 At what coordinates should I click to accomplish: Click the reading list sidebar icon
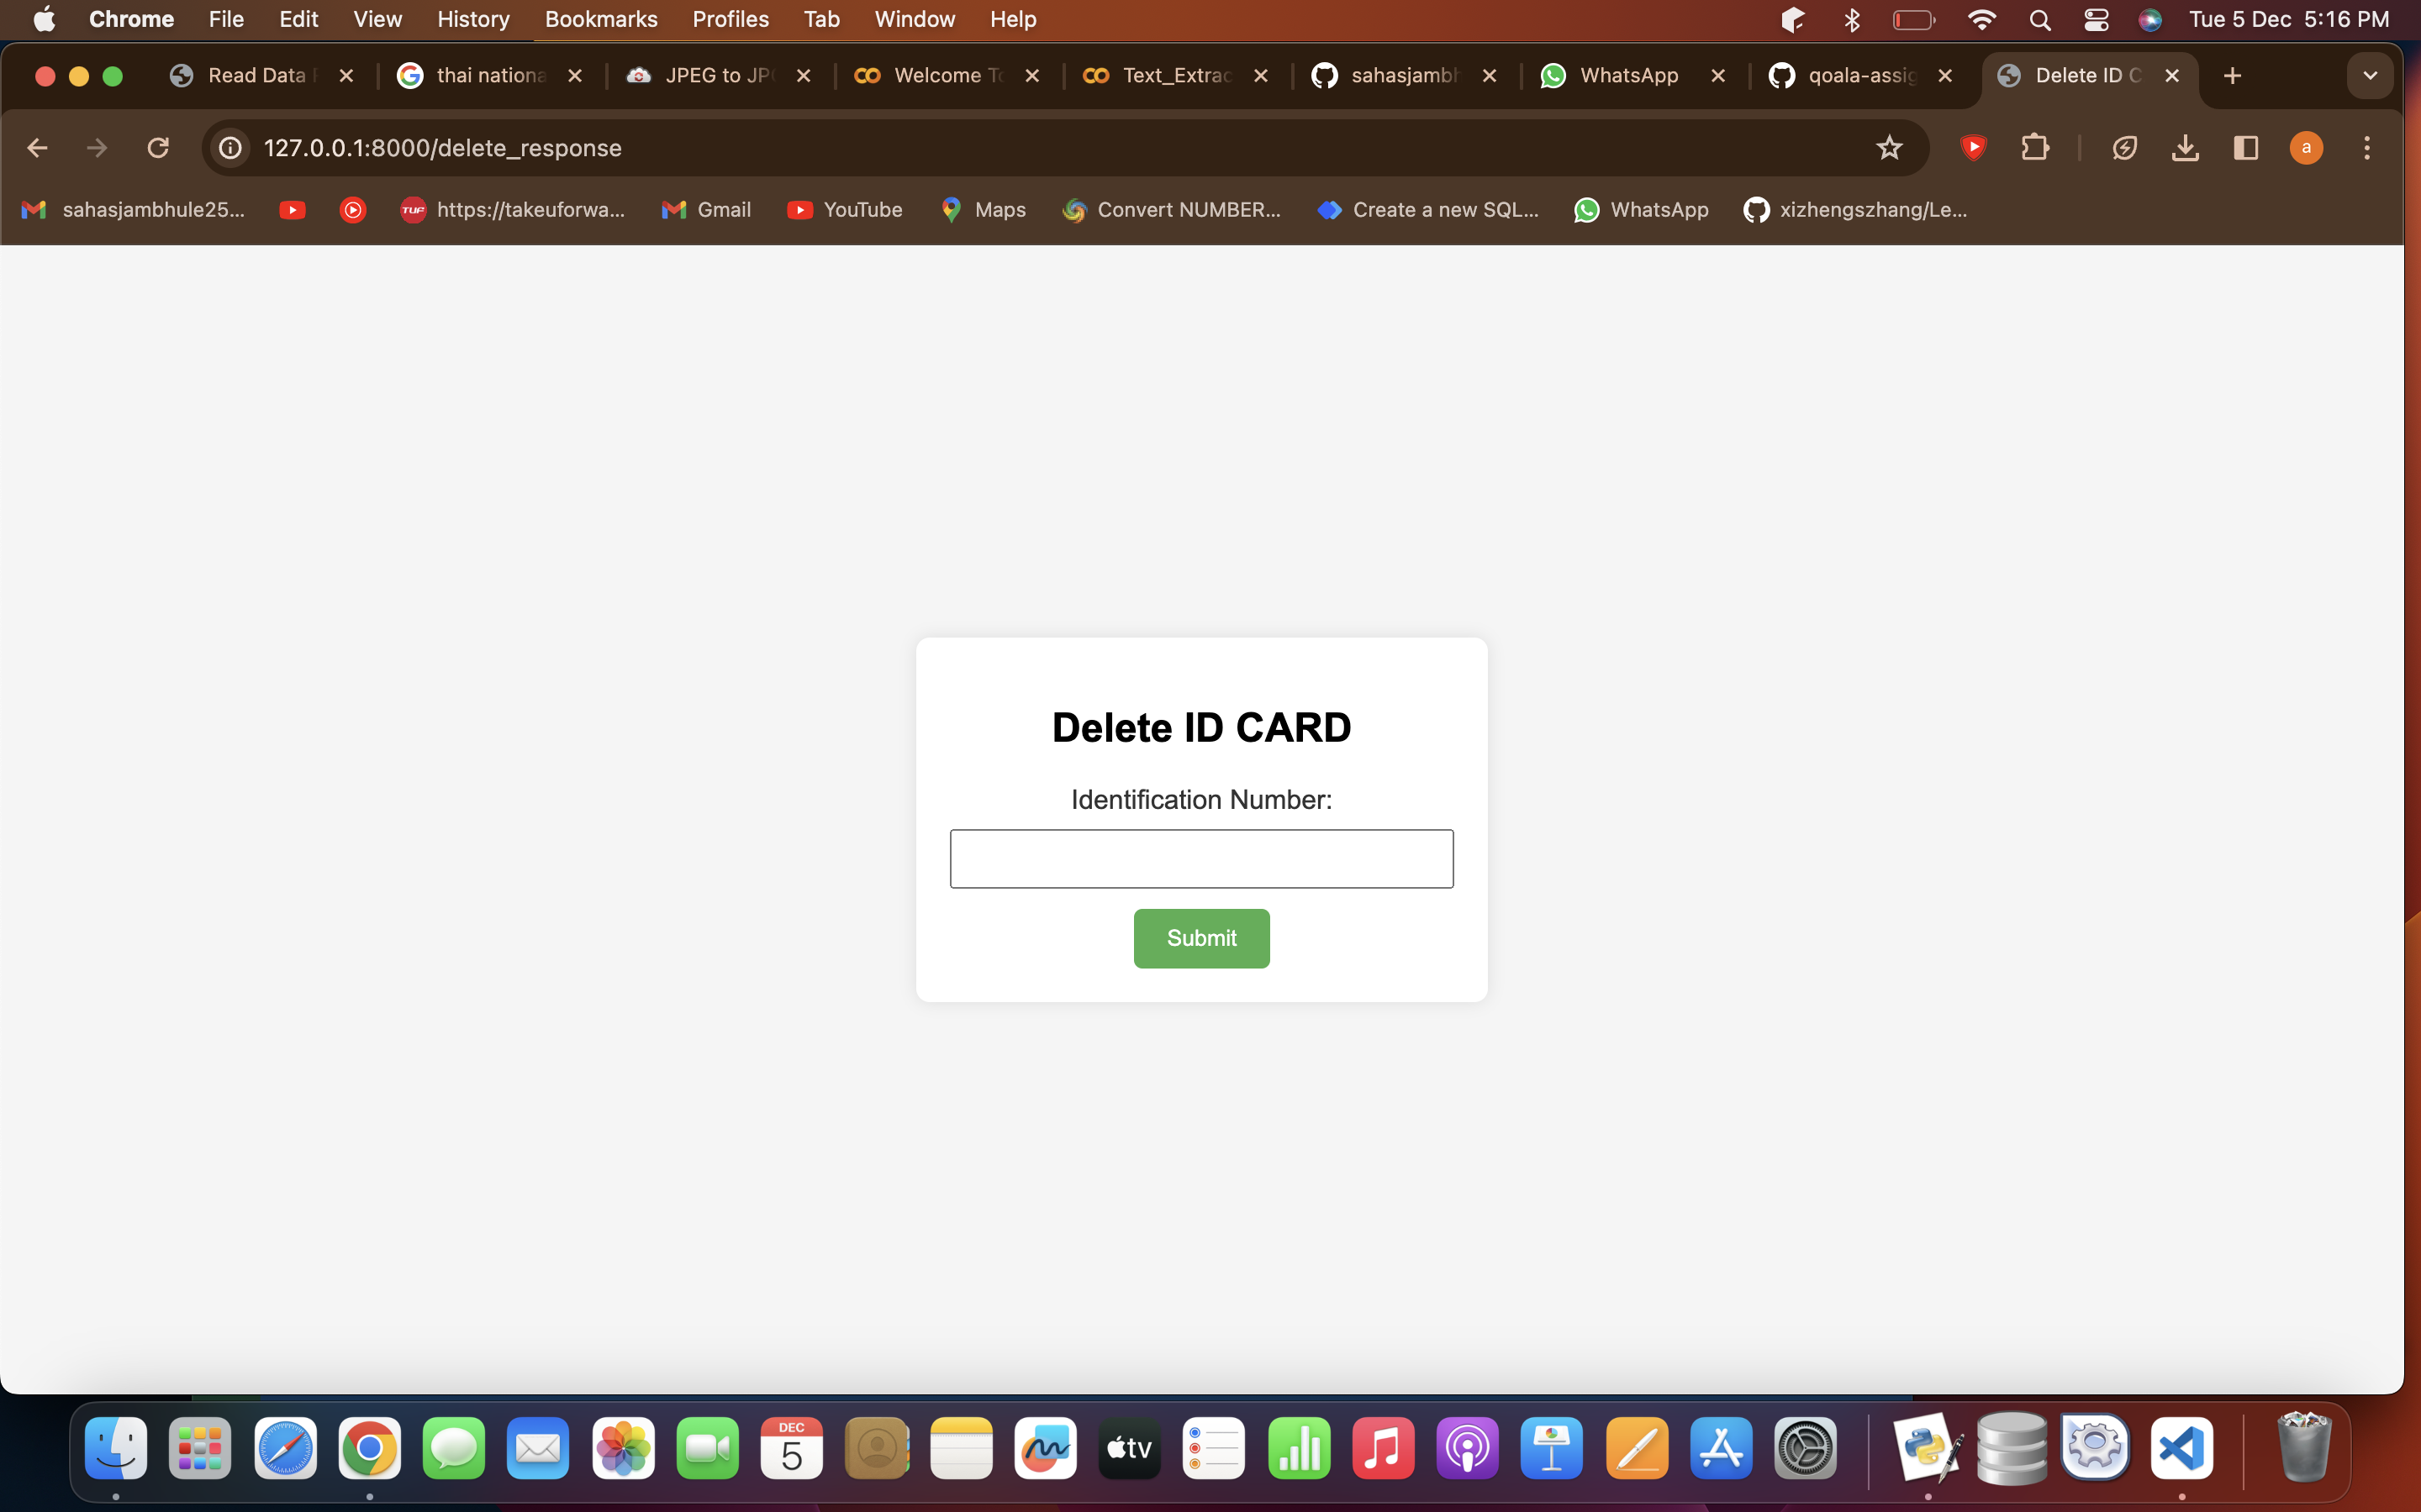[x=2249, y=148]
